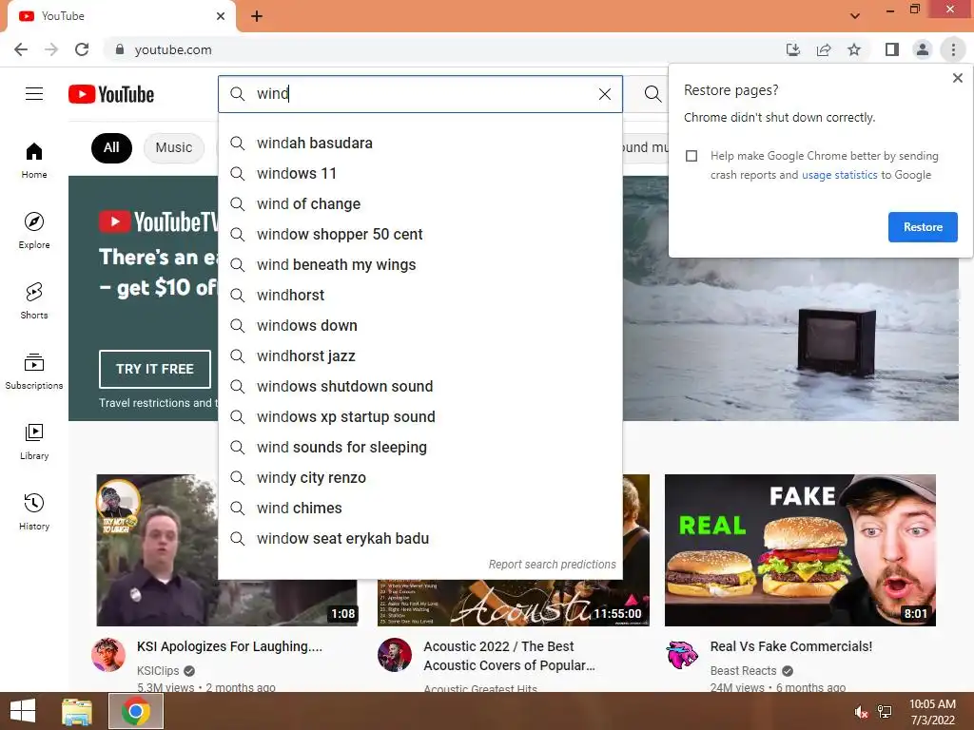Click TRY IT FREE button
The image size is (974, 730).
click(x=155, y=369)
